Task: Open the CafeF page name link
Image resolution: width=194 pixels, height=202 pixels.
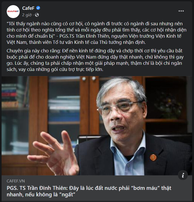Action: (x=28, y=8)
